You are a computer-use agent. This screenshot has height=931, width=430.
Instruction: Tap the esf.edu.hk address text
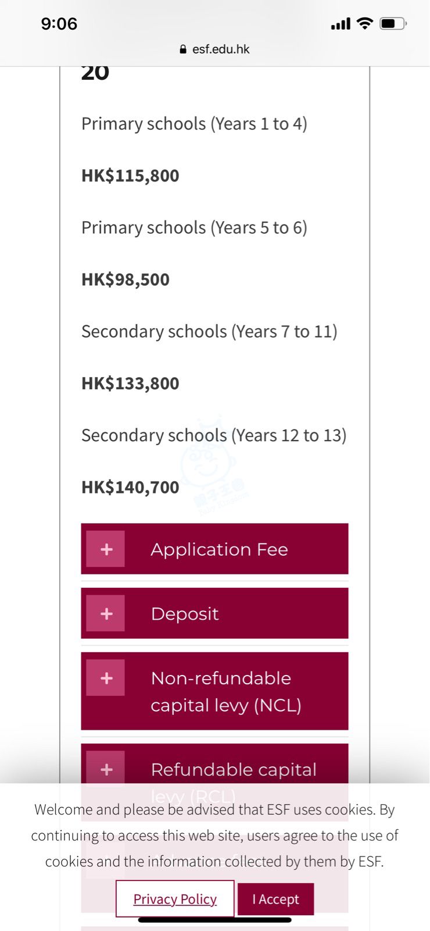tap(221, 49)
